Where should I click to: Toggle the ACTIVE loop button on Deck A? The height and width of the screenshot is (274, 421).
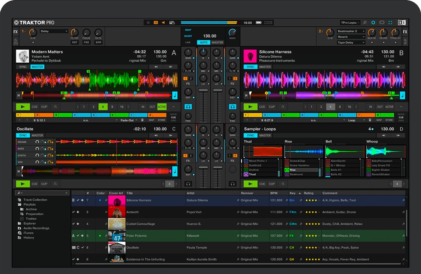pyautogui.click(x=161, y=107)
